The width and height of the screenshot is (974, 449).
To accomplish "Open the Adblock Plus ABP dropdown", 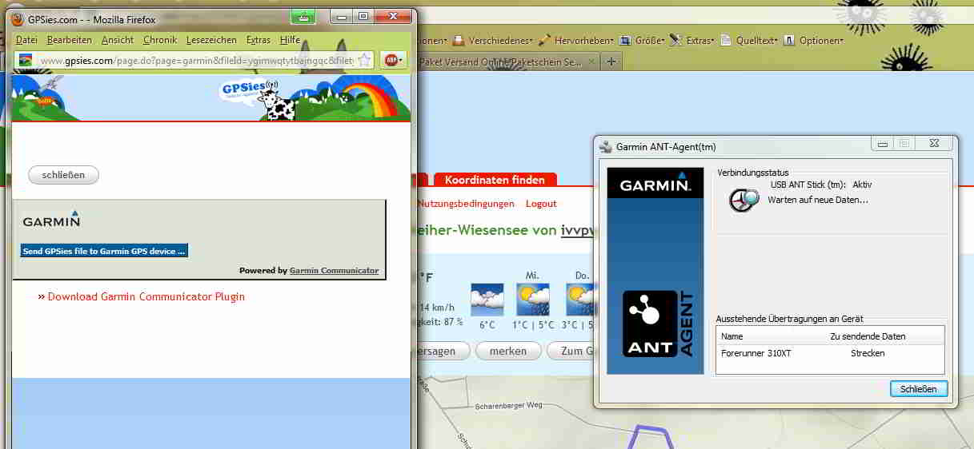I will pyautogui.click(x=393, y=60).
